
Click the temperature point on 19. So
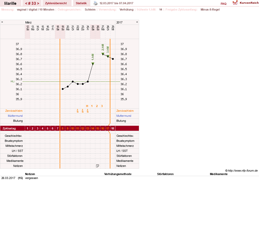click(x=63, y=89)
